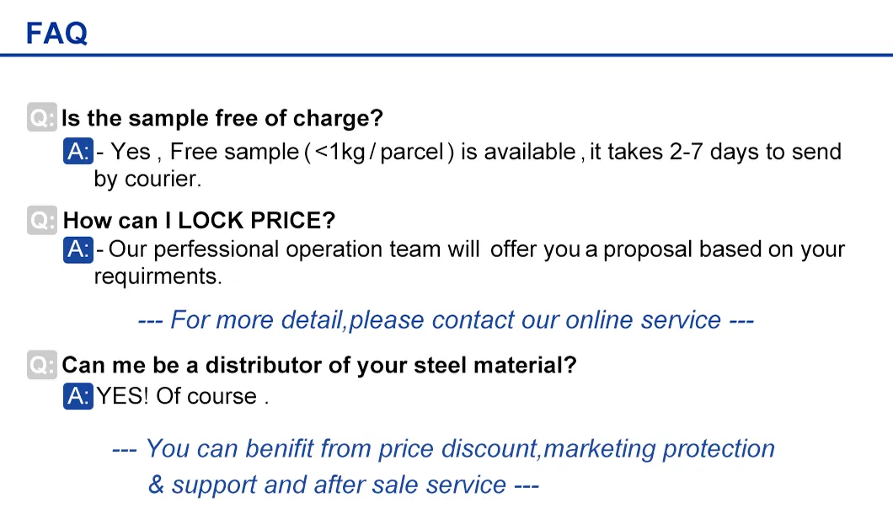The height and width of the screenshot is (525, 893).
Task: Click the Q: badge beside sample question
Action: point(42,118)
